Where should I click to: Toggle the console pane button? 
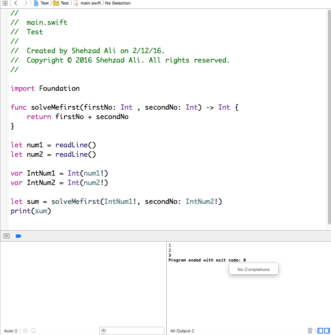(x=327, y=331)
